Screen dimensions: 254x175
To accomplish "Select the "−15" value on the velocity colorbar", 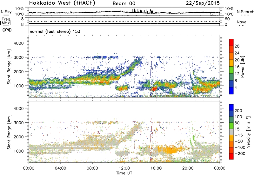I will click(239, 135).
